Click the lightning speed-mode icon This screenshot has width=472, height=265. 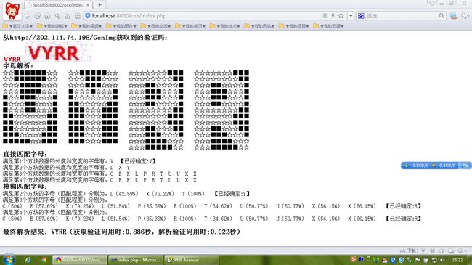click(x=333, y=16)
